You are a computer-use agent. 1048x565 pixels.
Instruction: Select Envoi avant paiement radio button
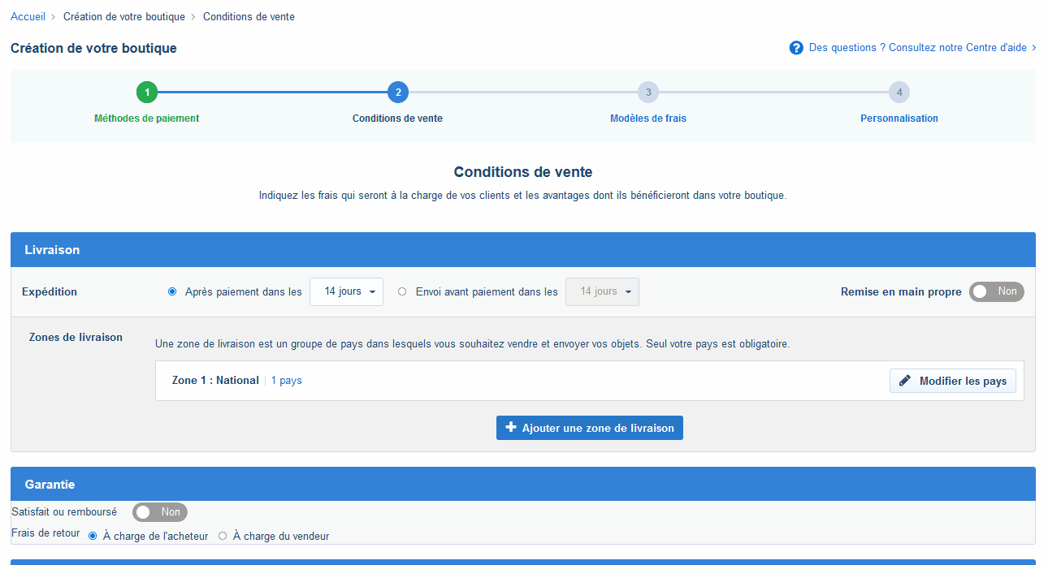click(402, 292)
